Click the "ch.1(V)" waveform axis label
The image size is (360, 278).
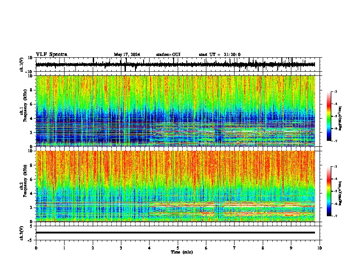pos(21,65)
